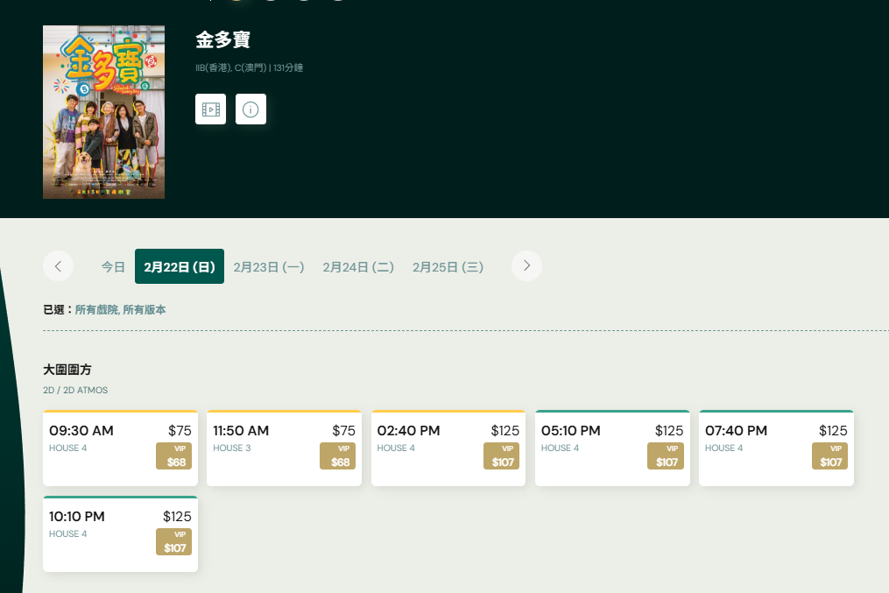Click VIP $68 badge on 09:30 AM
889x593 pixels.
173,456
